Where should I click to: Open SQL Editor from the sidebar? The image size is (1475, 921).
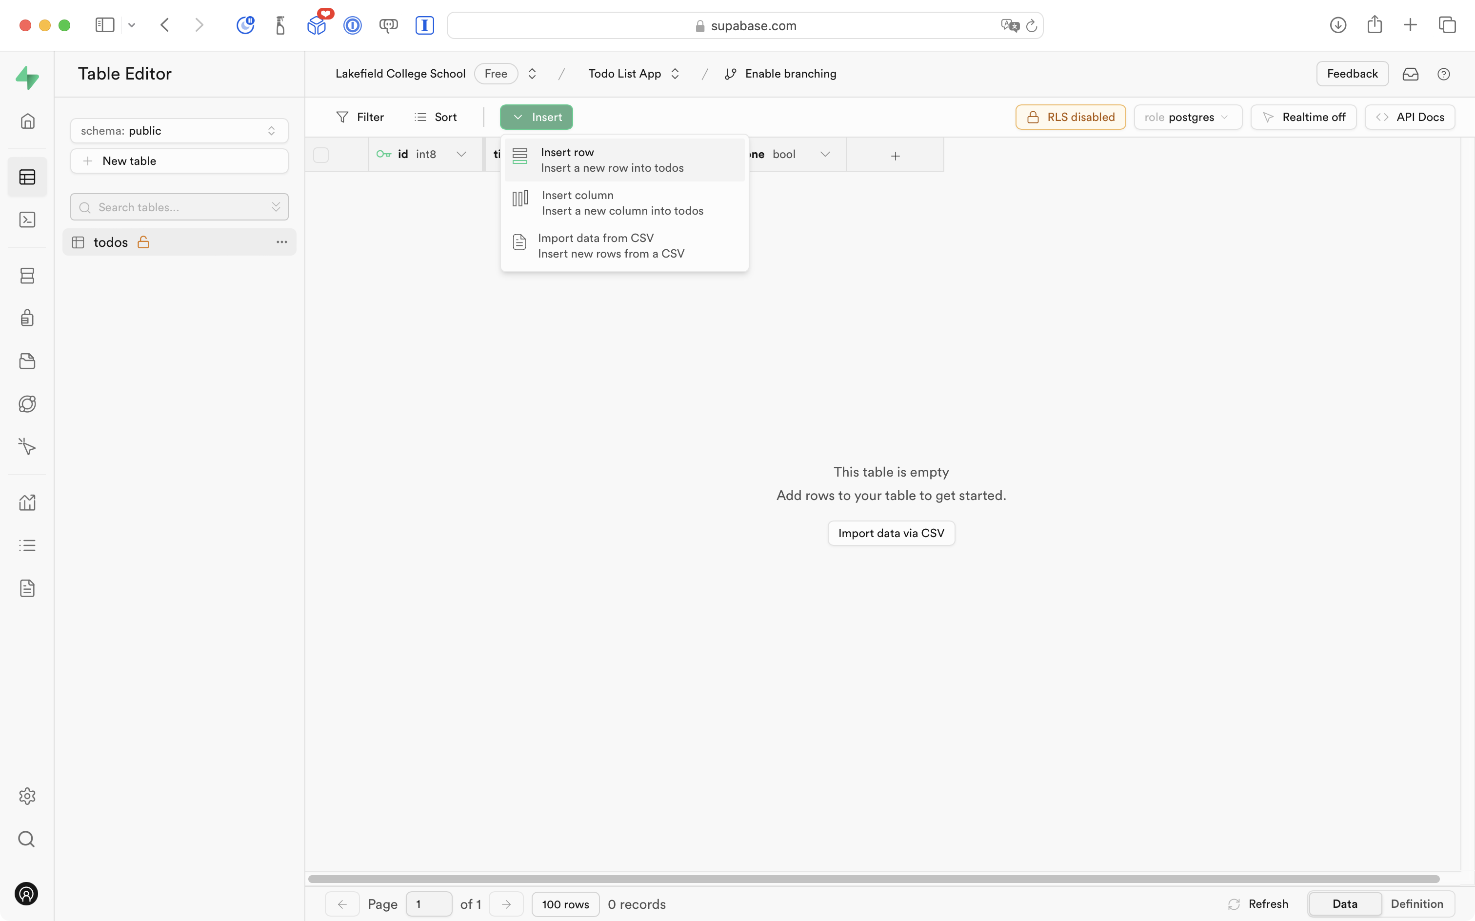[x=27, y=220]
